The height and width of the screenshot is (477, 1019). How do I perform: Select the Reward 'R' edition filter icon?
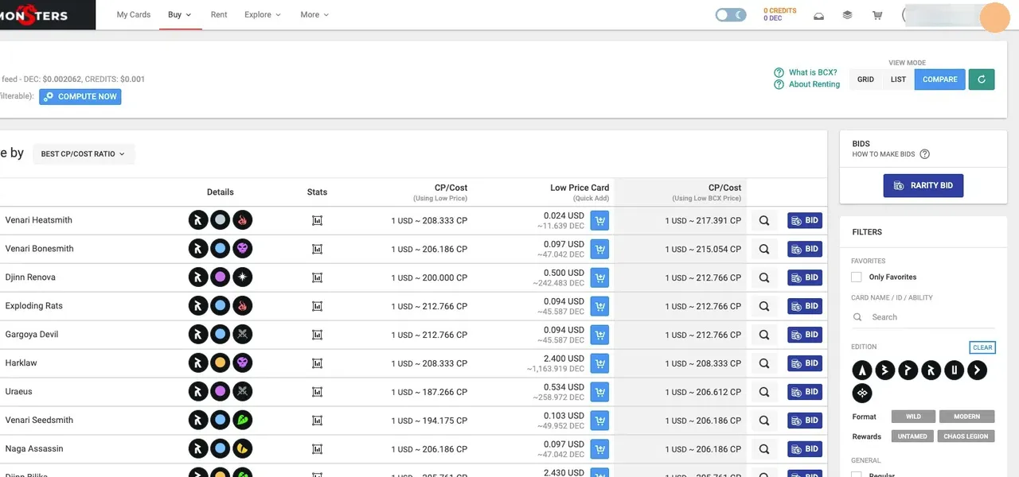[931, 370]
